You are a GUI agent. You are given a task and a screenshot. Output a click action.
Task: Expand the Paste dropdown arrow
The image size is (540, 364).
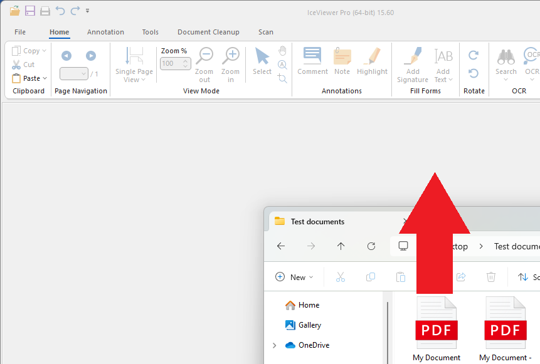coord(45,78)
